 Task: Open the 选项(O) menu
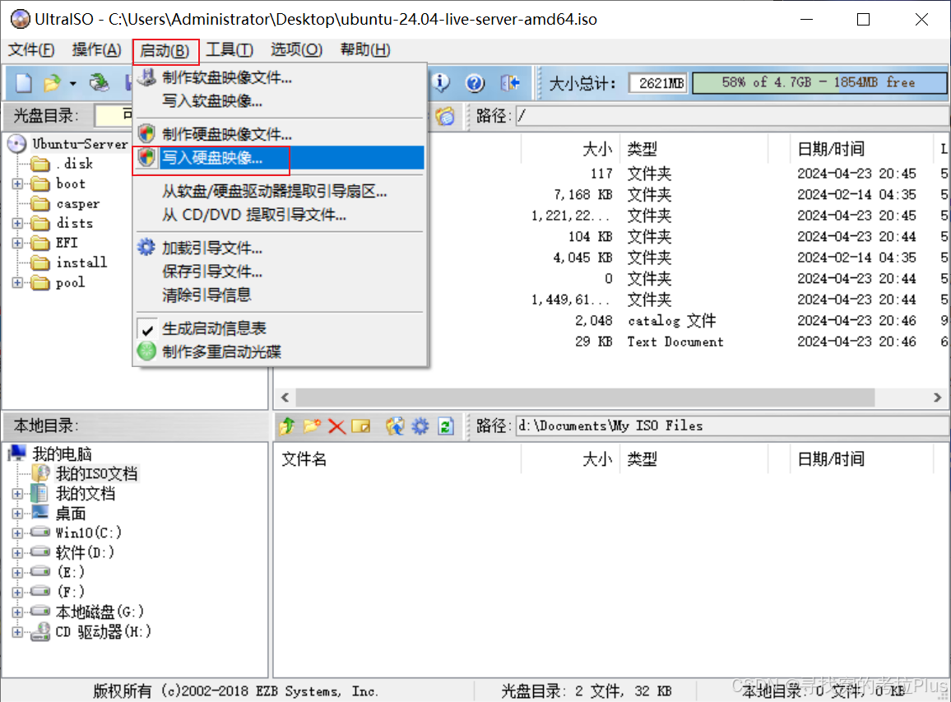point(297,49)
